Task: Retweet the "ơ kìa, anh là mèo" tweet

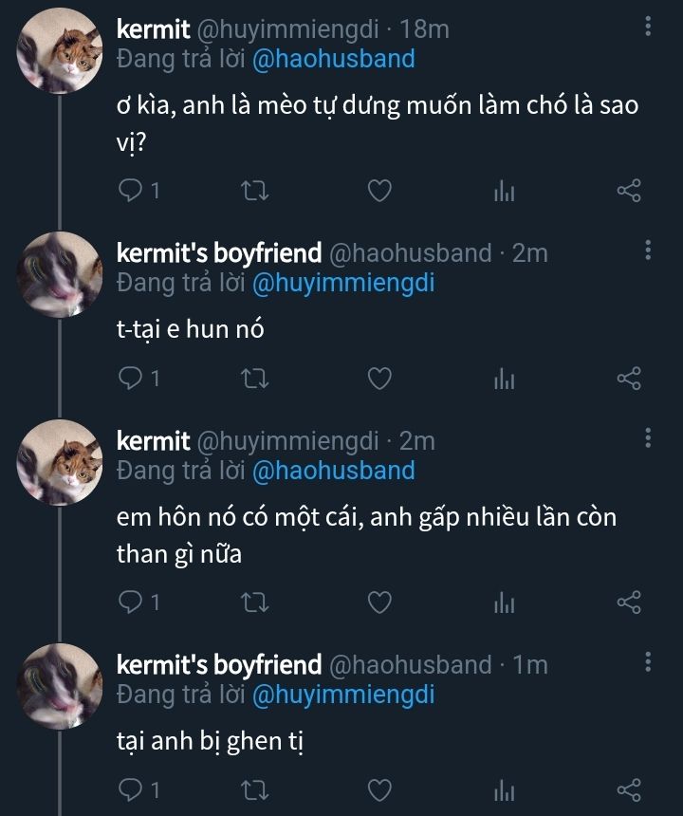Action: point(255,191)
